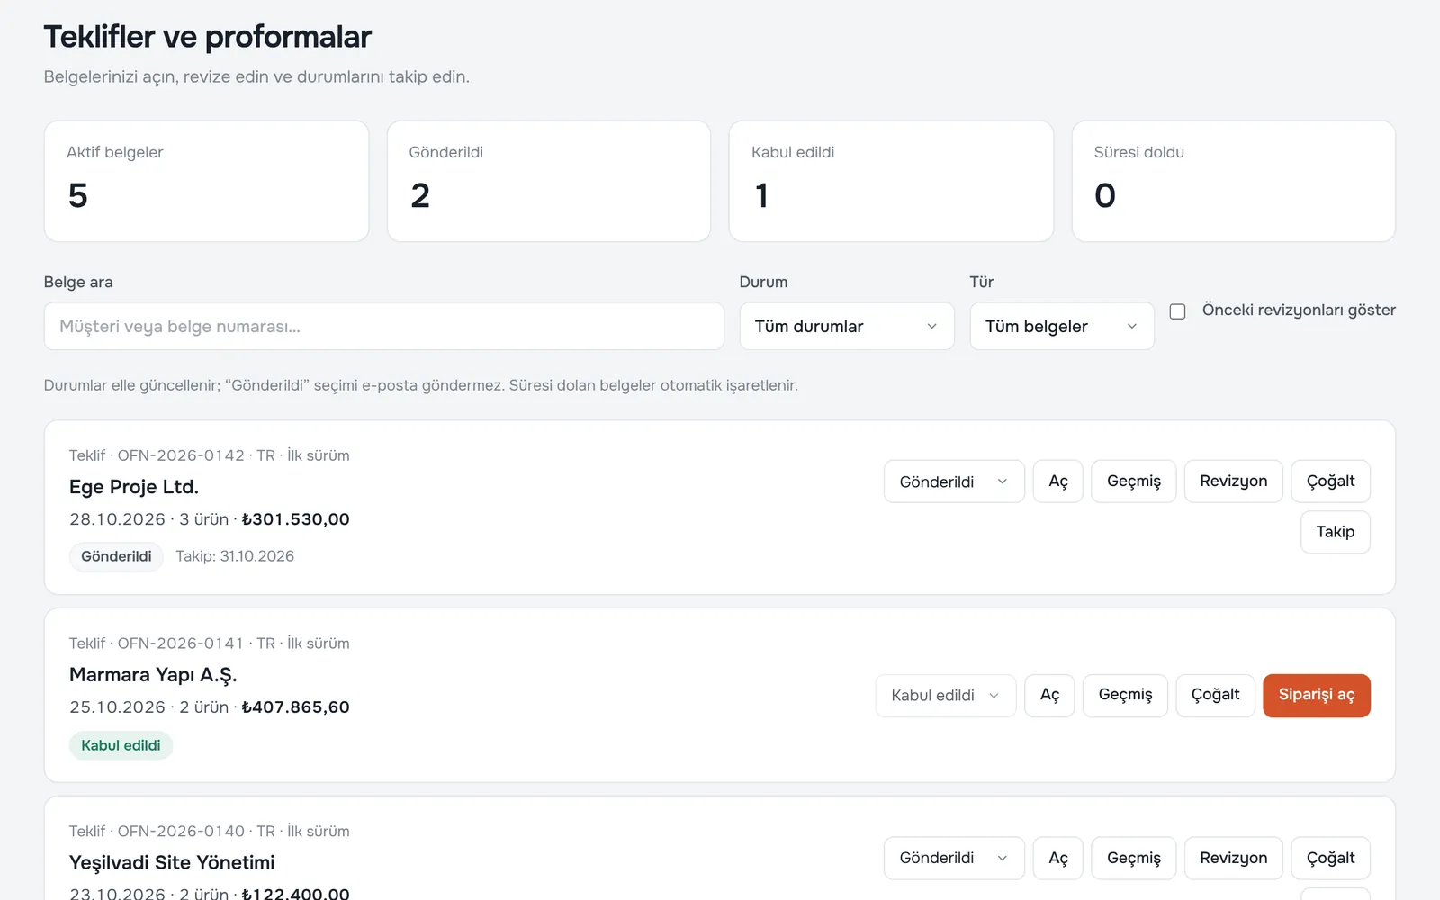Click the Yeşilvadi Site Yönetimi customer name
1440x900 pixels.
point(172,862)
